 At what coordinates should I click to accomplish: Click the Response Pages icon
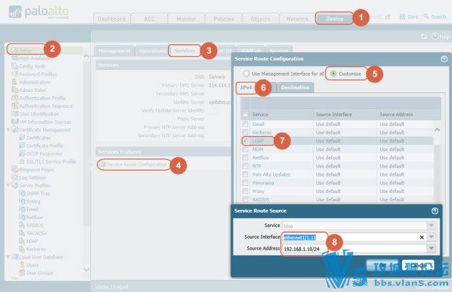[14, 169]
